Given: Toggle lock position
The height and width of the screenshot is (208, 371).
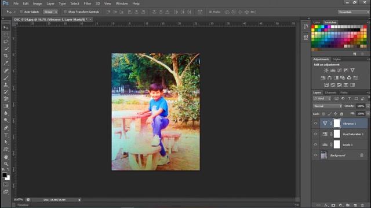Looking at the screenshot, I should tap(336, 114).
